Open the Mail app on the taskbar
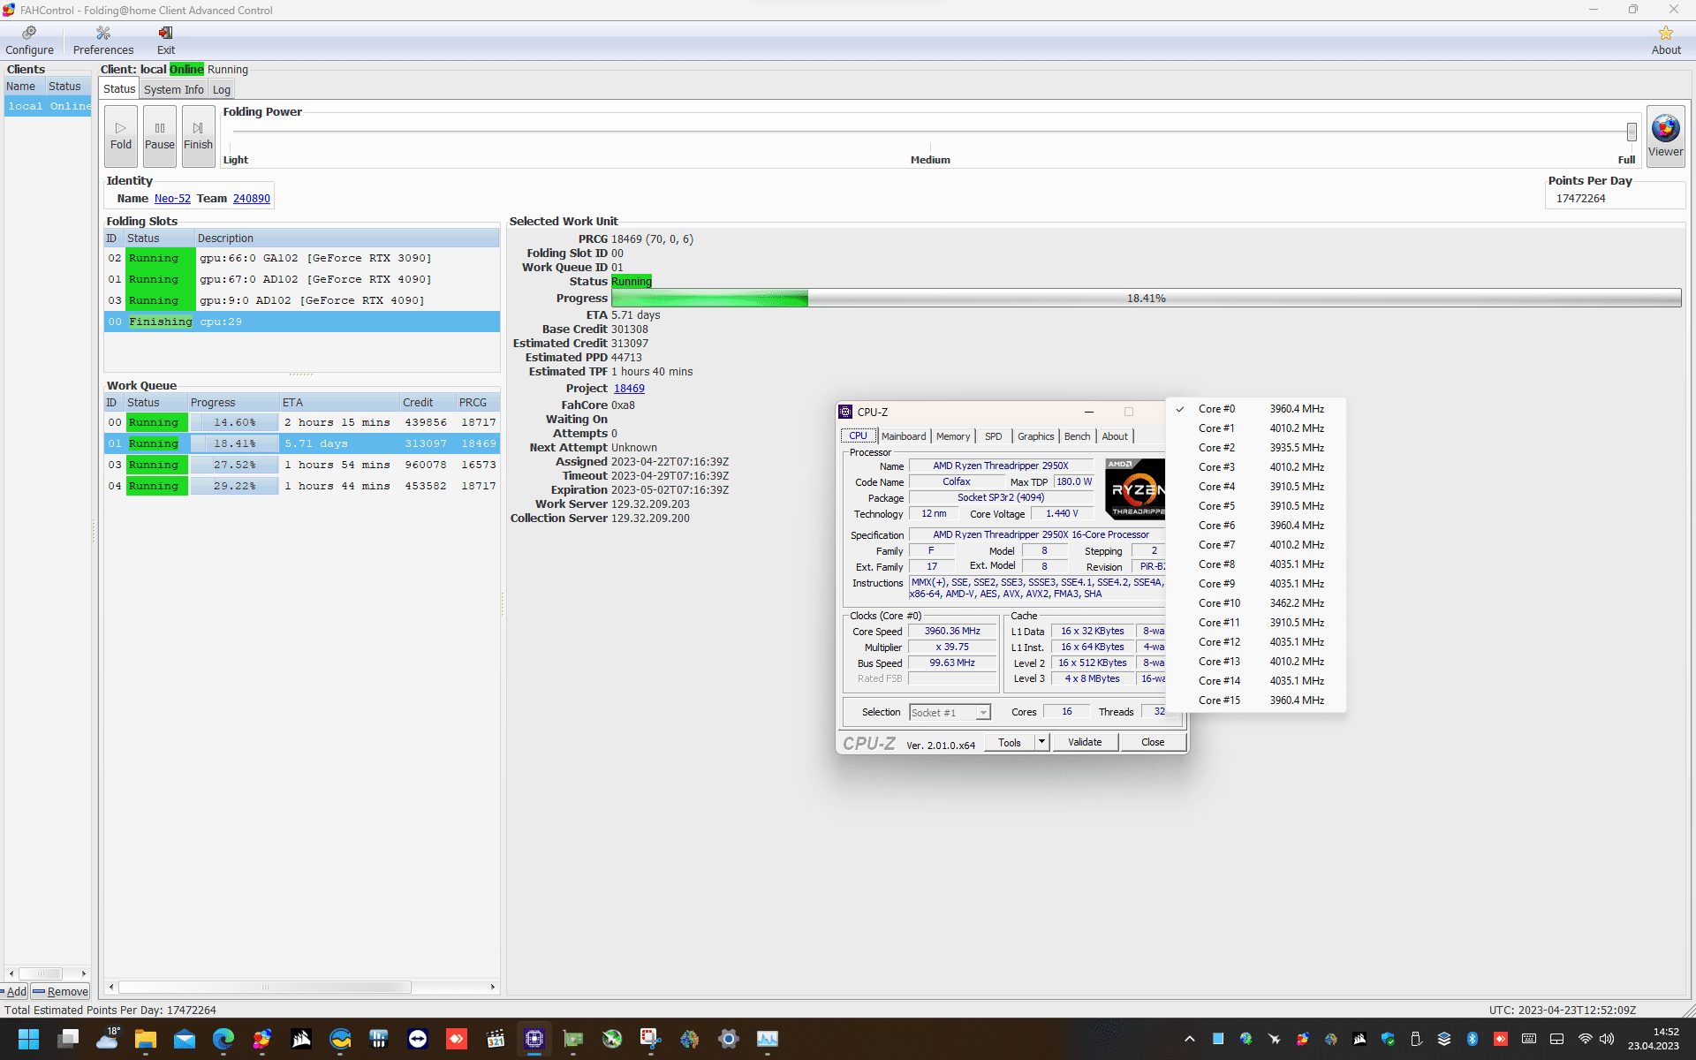The height and width of the screenshot is (1060, 1696). pyautogui.click(x=185, y=1039)
